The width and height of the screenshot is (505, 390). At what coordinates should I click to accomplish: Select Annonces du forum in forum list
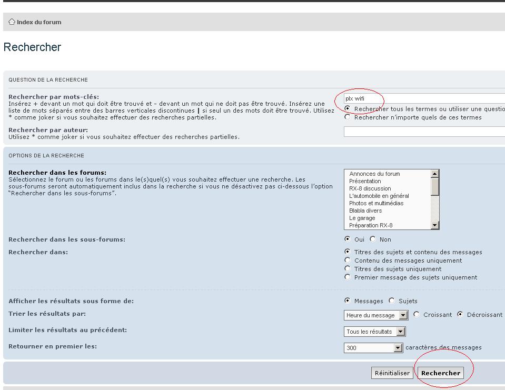pos(374,174)
